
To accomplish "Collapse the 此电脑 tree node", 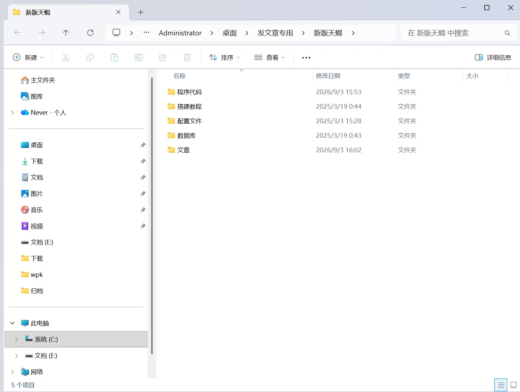I will (12, 323).
